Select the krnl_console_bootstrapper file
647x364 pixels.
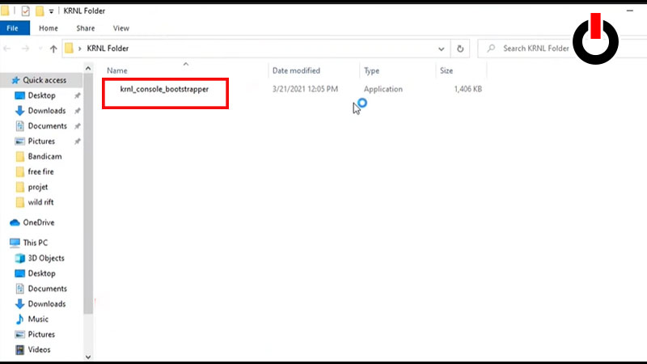tap(164, 89)
